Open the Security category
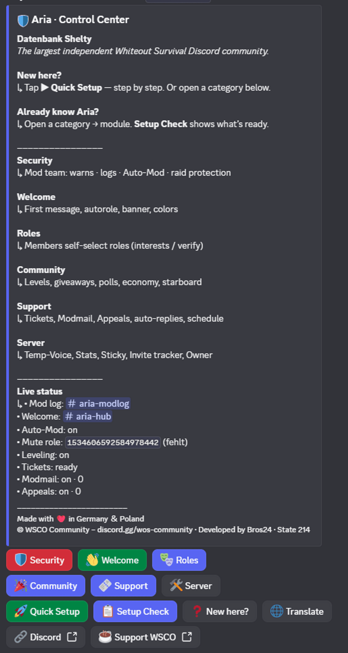 (39, 560)
